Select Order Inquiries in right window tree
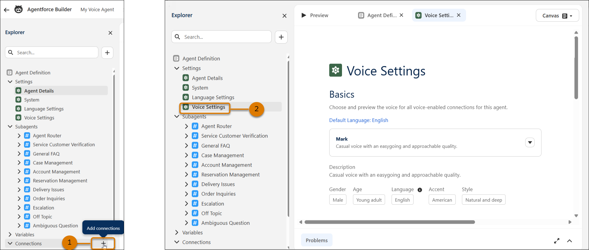589x250 pixels. coord(218,194)
